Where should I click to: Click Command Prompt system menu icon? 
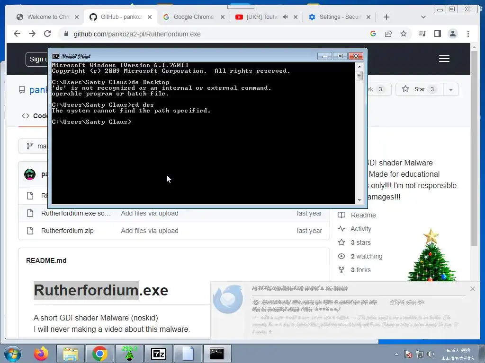click(56, 56)
